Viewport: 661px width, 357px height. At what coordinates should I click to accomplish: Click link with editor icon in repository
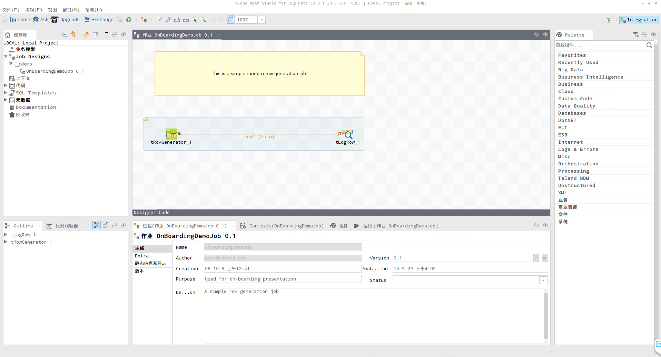click(73, 34)
